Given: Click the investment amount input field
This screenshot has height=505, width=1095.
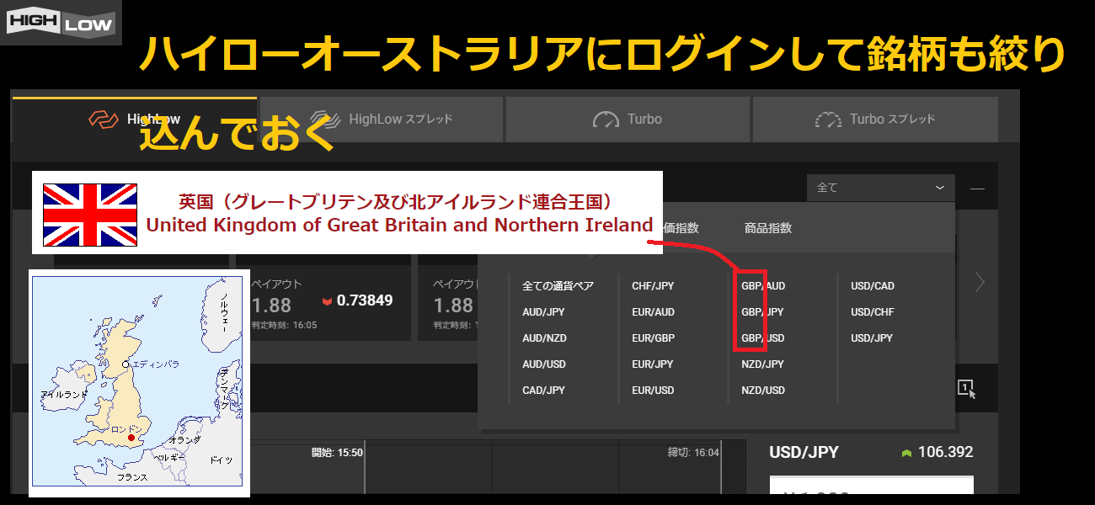Looking at the screenshot, I should [x=871, y=486].
